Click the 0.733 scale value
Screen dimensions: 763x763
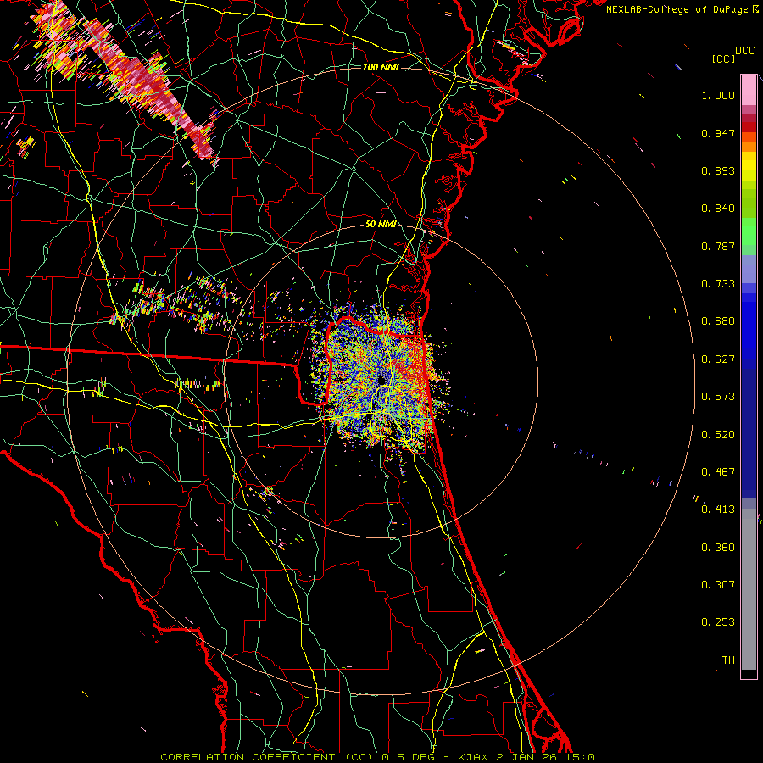click(x=718, y=284)
